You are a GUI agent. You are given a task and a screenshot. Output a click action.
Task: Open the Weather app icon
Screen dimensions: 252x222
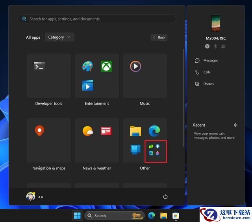click(x=88, y=131)
